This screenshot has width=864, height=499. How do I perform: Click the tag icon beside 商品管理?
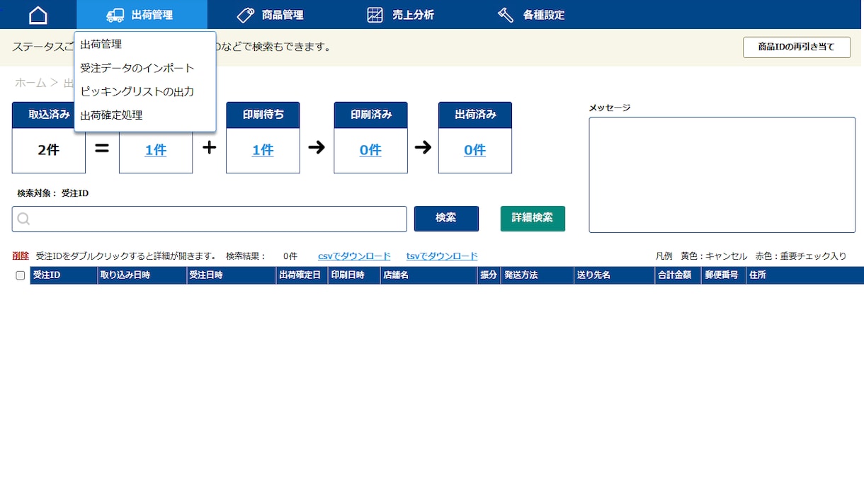tap(246, 15)
